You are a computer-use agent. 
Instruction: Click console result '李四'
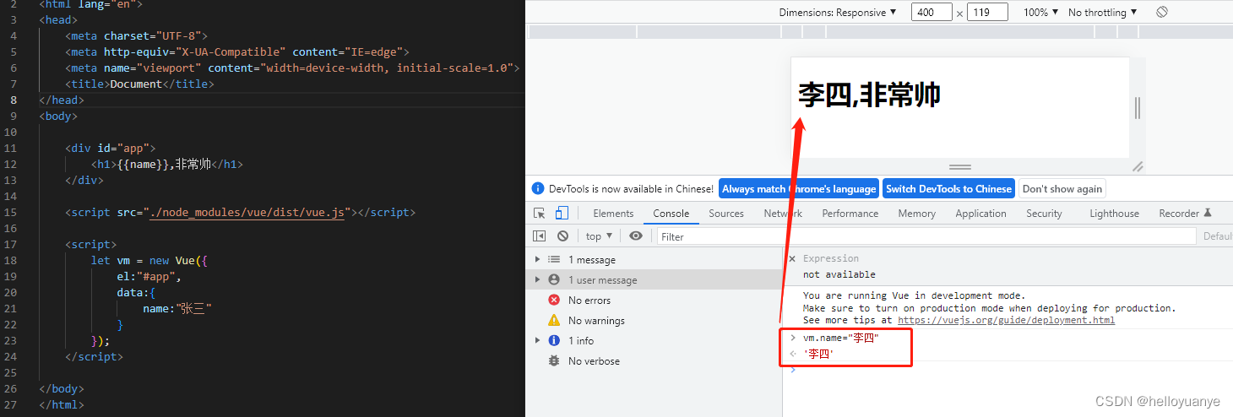[x=819, y=354]
